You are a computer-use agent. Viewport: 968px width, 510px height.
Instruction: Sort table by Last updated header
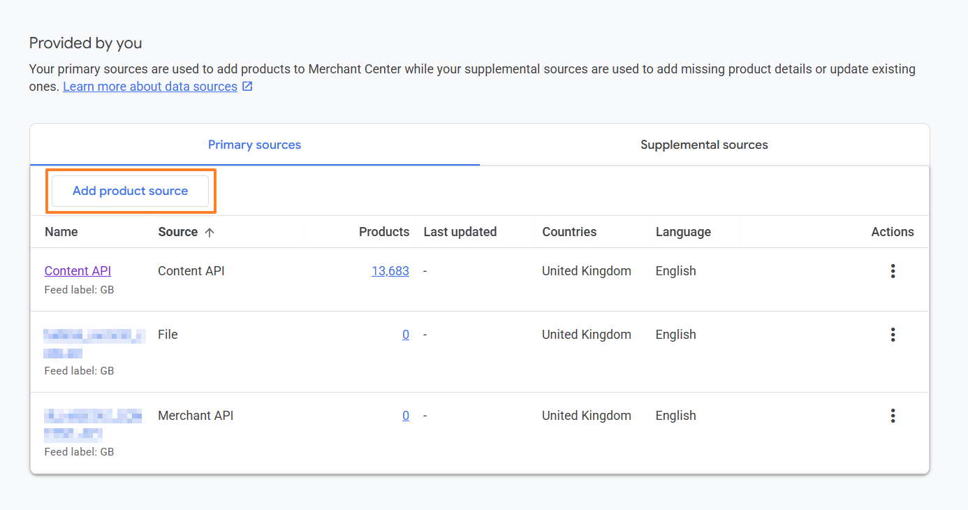460,232
